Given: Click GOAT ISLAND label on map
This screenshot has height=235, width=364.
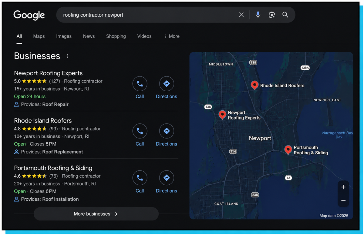Looking at the screenshot, I should coord(226,204).
